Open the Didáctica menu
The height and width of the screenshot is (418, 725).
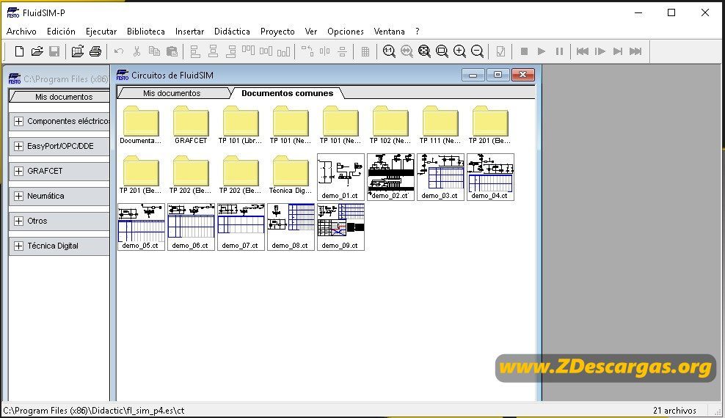pyautogui.click(x=232, y=32)
